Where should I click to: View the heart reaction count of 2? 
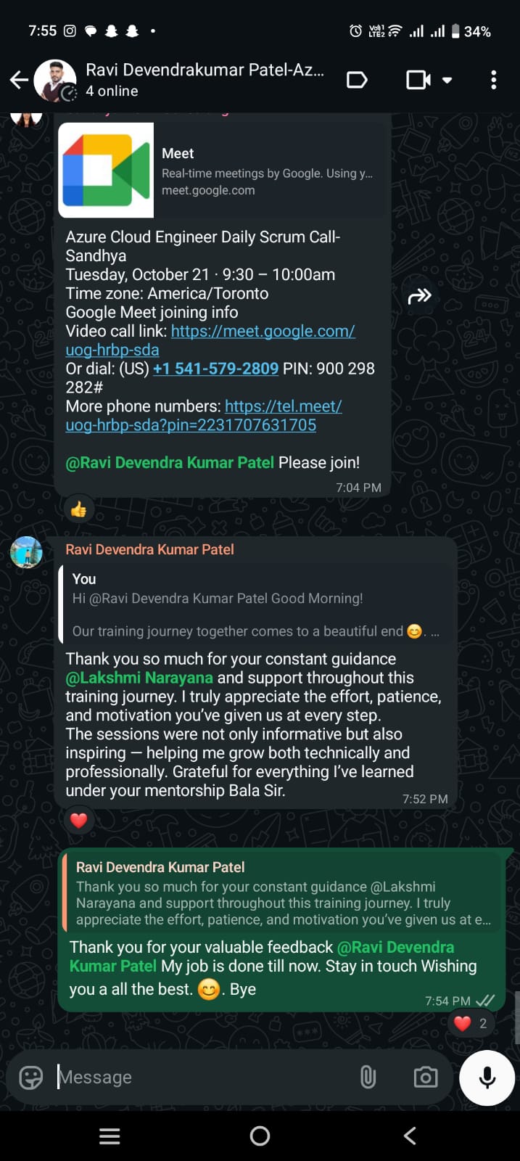click(x=471, y=1024)
